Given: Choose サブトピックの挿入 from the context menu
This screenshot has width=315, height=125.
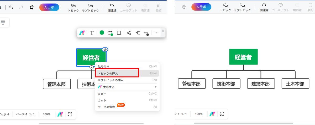Looking at the screenshot, I should (x=127, y=80).
